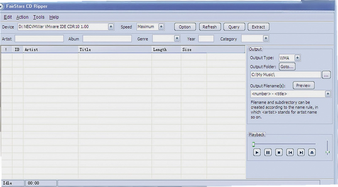Viewport: 338px width, 187px height.
Task: Open the Action menu
Action: [22, 17]
